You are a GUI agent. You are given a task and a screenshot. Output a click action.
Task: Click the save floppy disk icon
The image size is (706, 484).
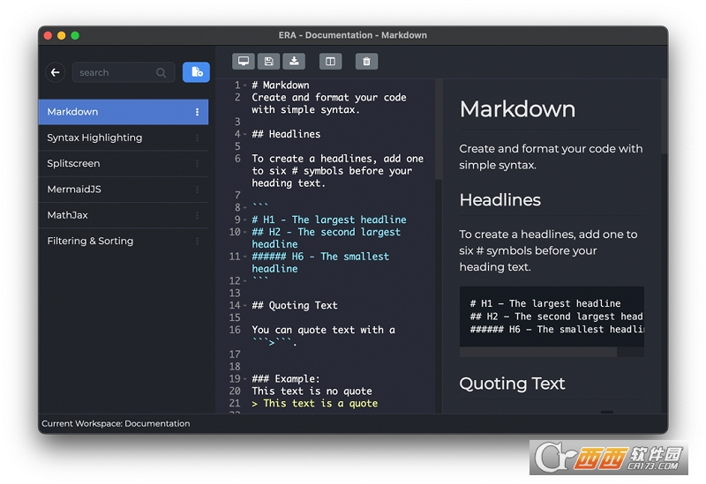point(269,61)
